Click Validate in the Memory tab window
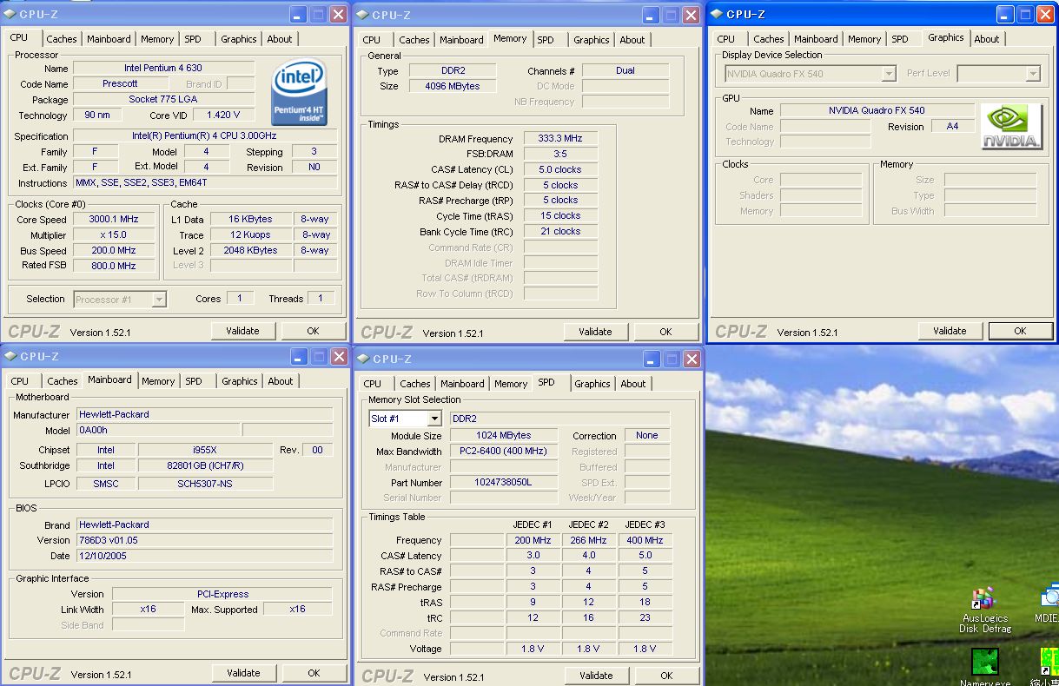The image size is (1059, 686). 595,332
